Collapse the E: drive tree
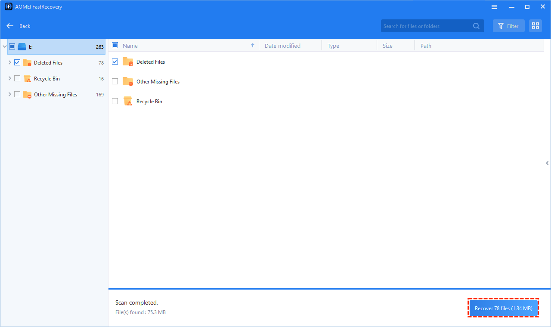This screenshot has width=551, height=327. pyautogui.click(x=4, y=46)
